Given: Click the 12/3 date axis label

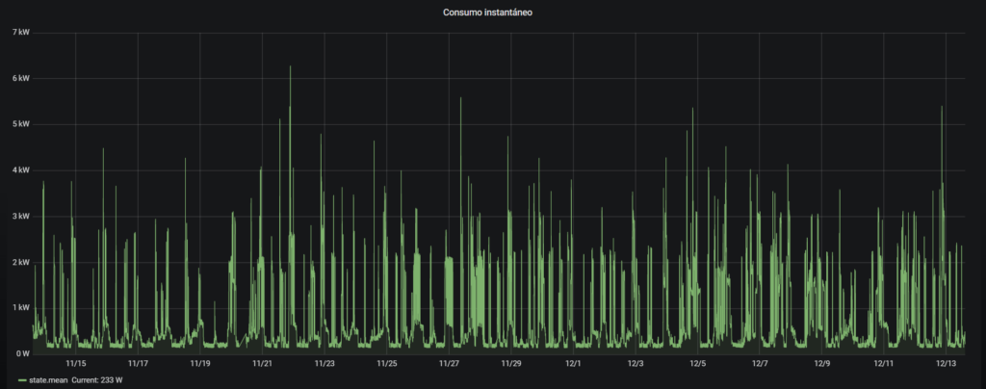Looking at the screenshot, I should click(636, 363).
